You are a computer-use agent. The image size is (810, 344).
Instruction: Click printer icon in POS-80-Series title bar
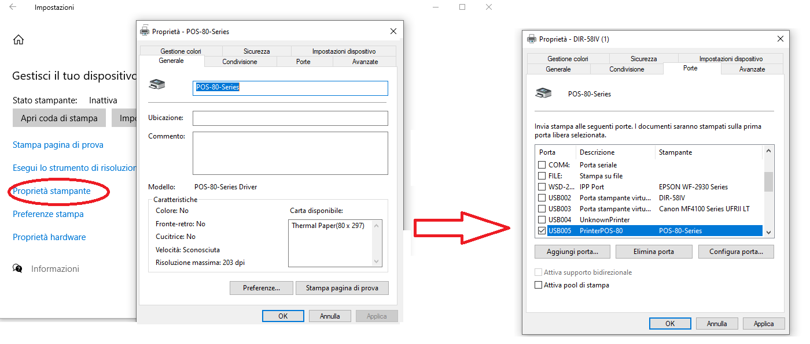click(145, 32)
